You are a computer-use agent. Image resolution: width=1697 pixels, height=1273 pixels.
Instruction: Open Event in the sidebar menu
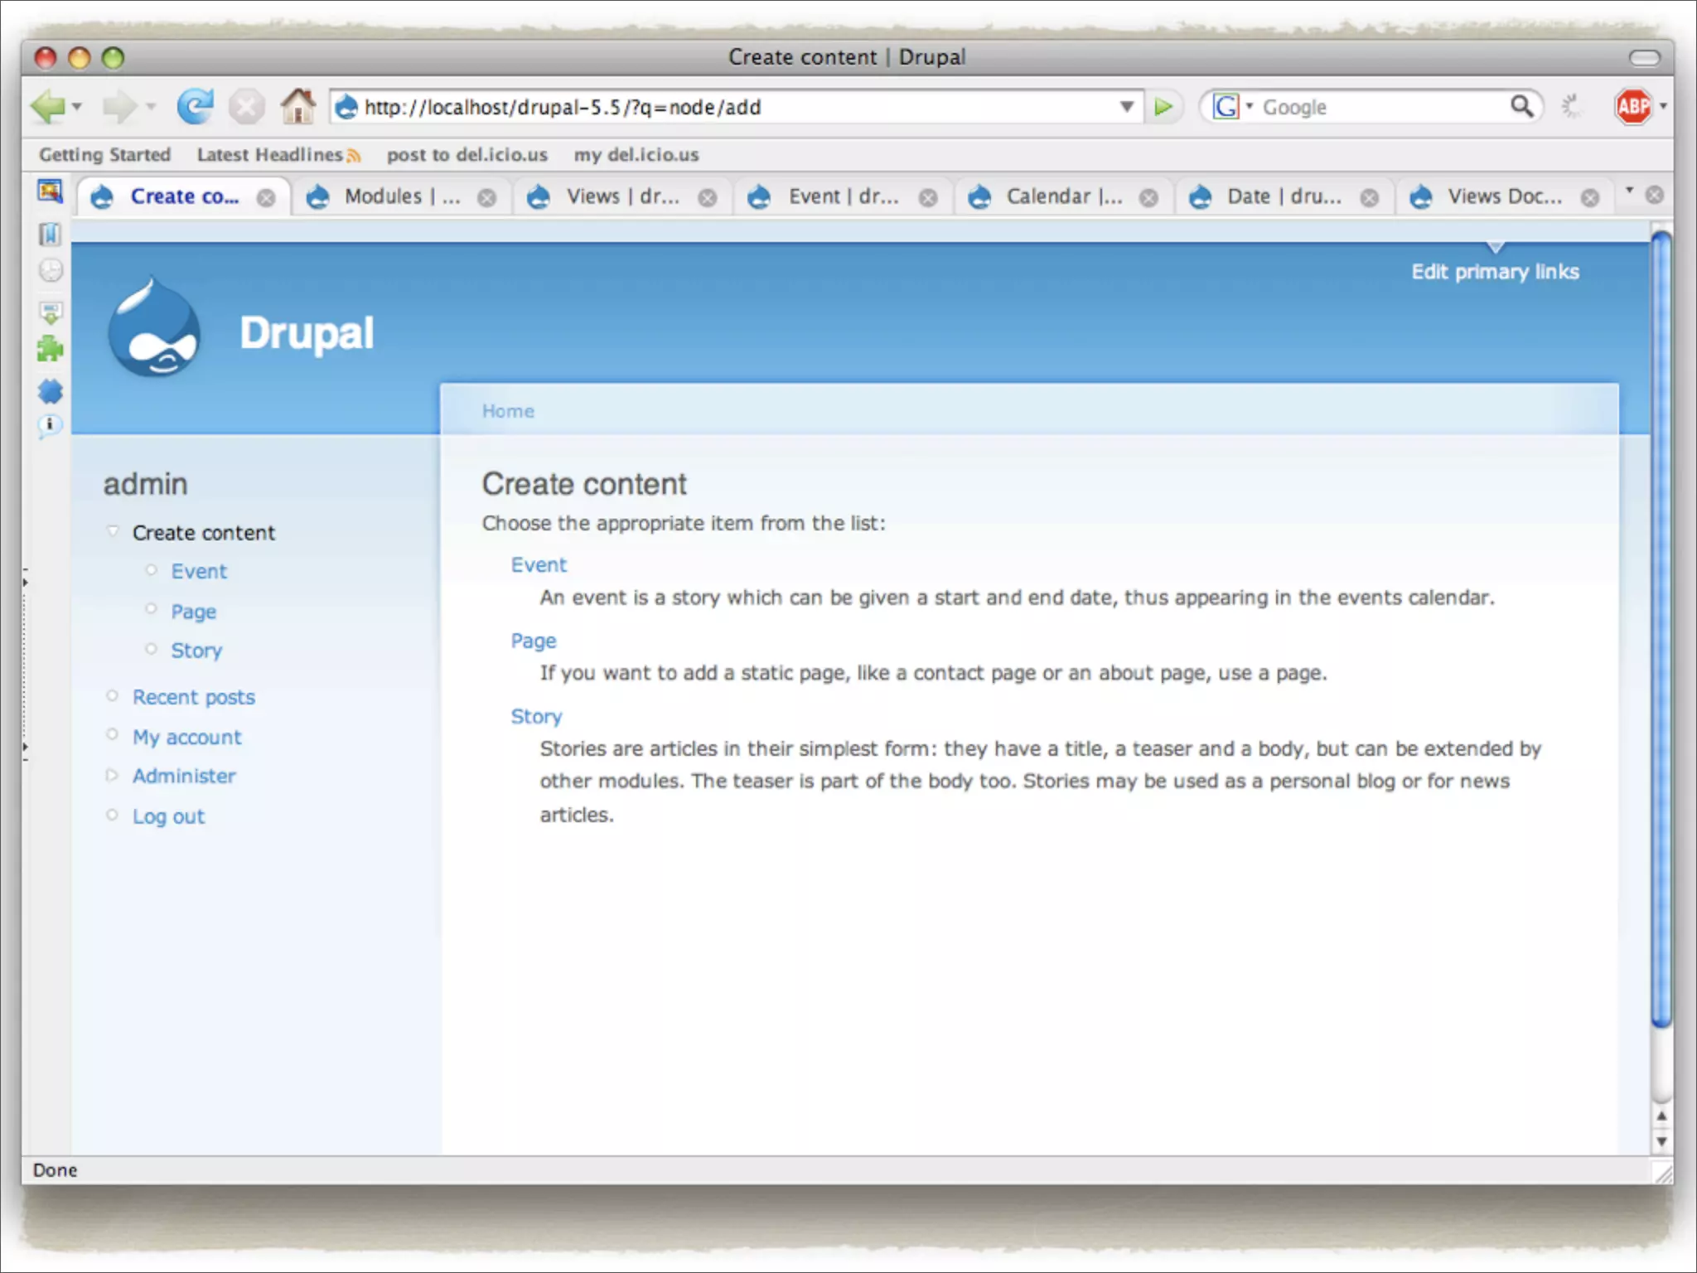[x=199, y=572]
